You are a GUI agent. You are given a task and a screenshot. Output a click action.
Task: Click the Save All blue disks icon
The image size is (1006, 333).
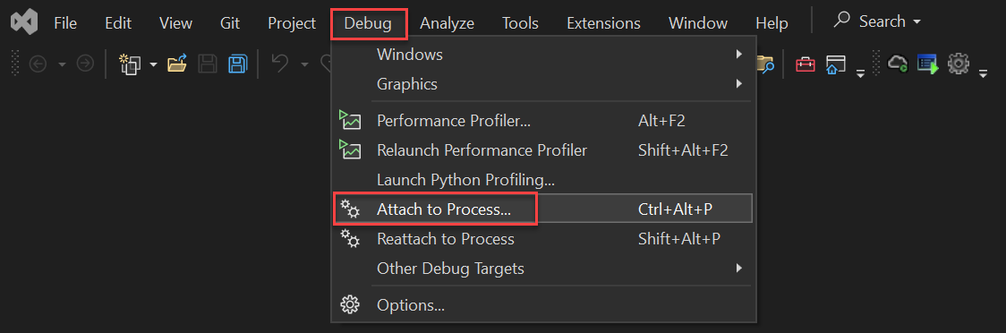tap(238, 64)
